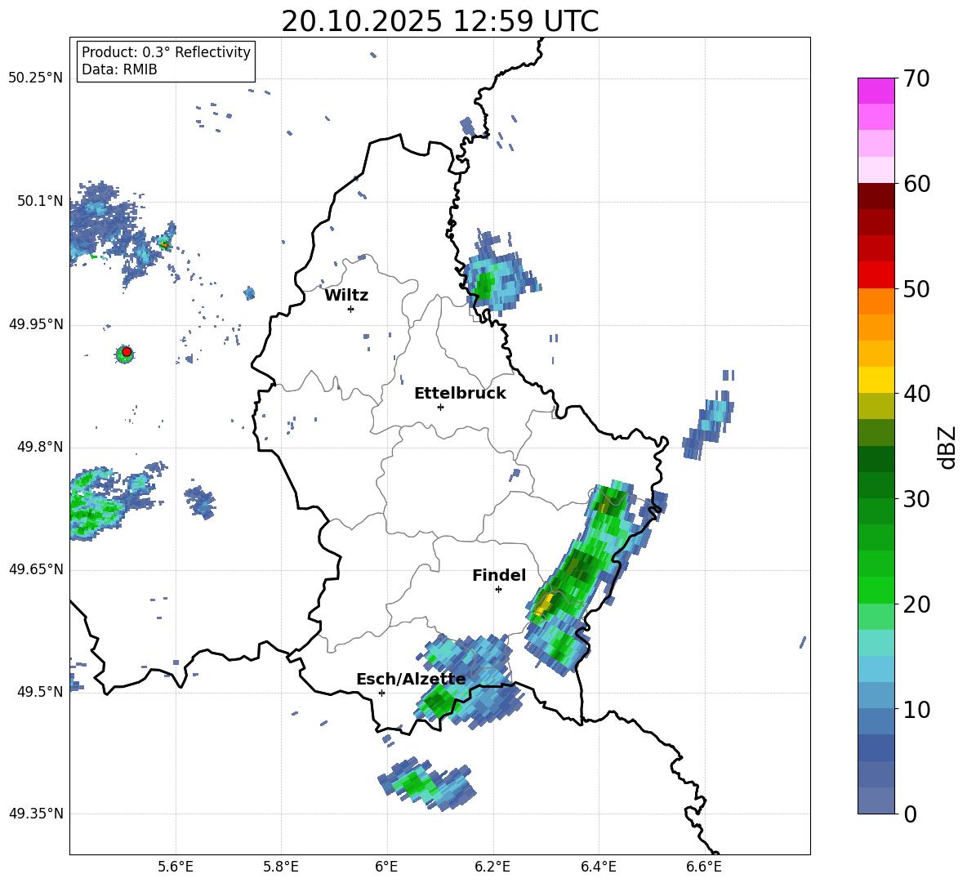Click the 6°E longitude label

click(x=386, y=867)
